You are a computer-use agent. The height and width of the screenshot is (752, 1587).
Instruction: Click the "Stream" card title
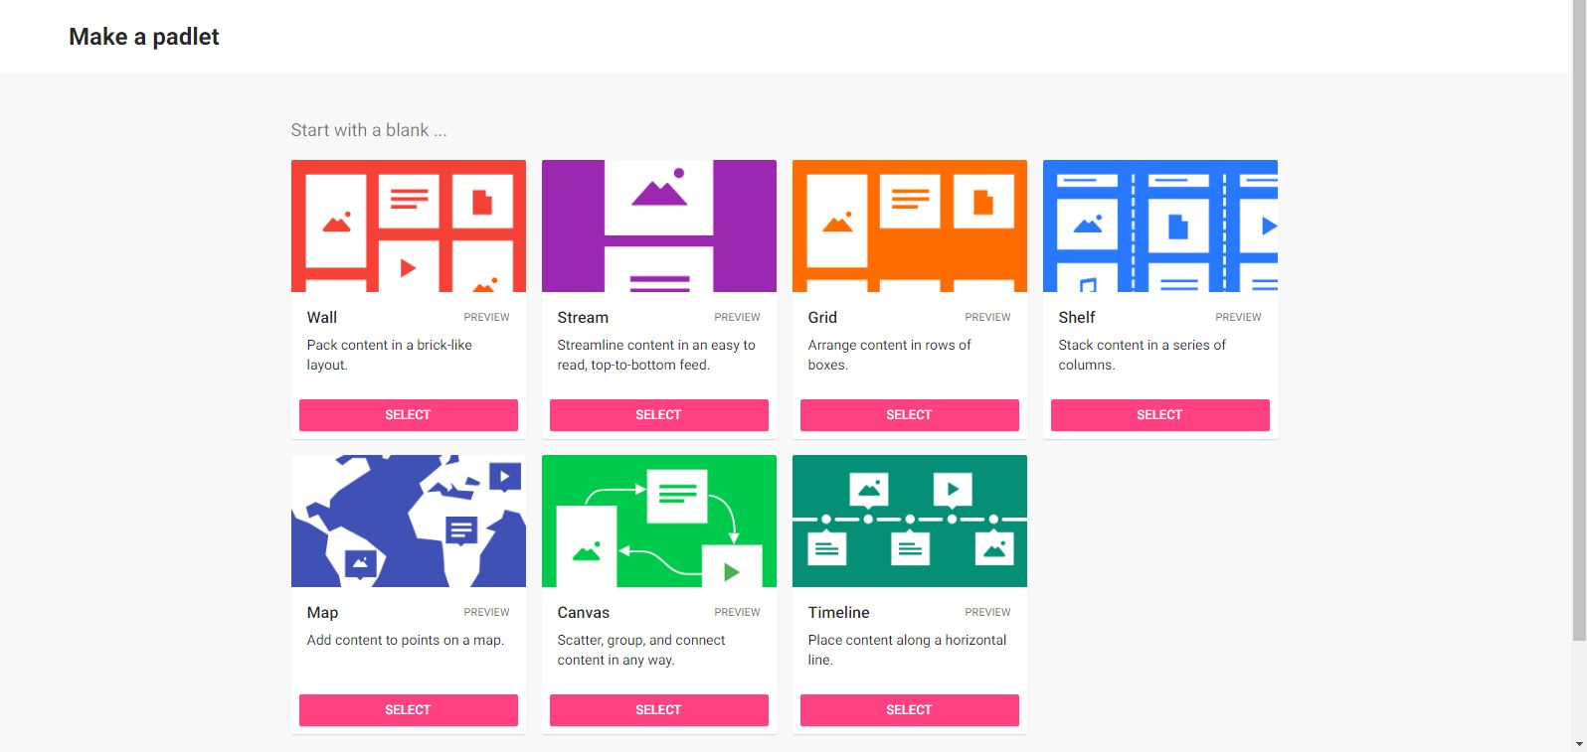[583, 318]
